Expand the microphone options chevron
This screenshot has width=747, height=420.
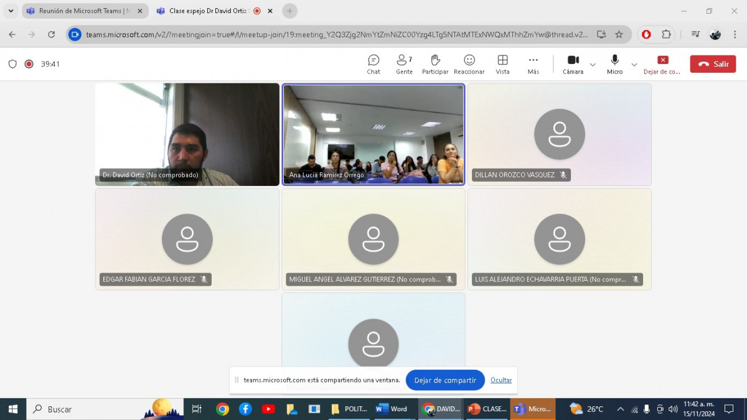[634, 64]
